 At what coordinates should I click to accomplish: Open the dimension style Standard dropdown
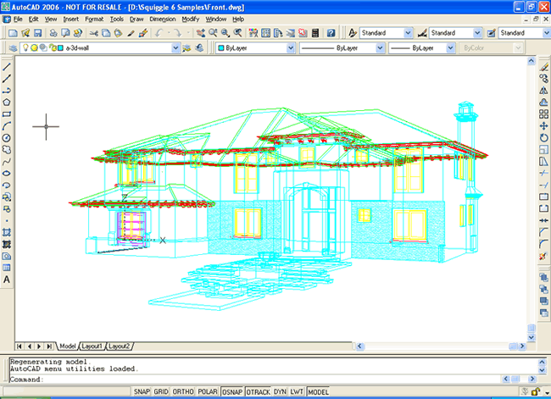(477, 33)
